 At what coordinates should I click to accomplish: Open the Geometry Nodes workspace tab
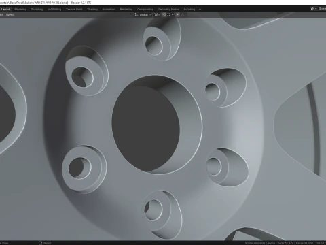tap(168, 10)
